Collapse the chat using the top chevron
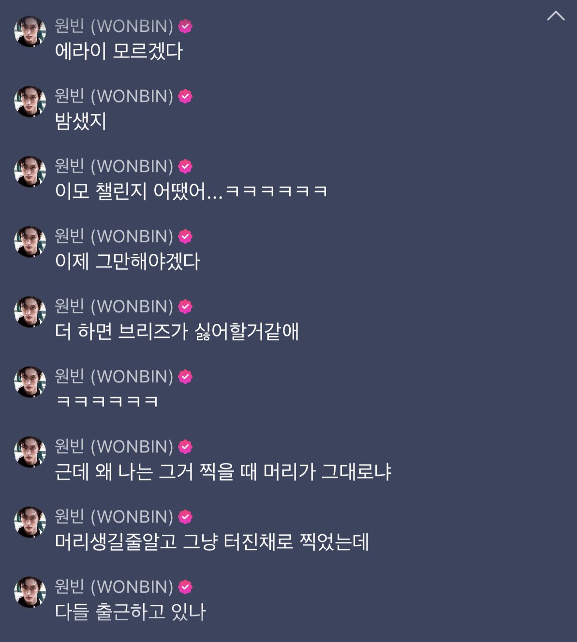 pyautogui.click(x=556, y=16)
